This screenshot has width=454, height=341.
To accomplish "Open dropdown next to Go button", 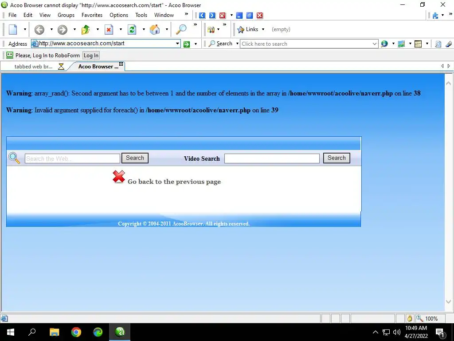I will (196, 44).
